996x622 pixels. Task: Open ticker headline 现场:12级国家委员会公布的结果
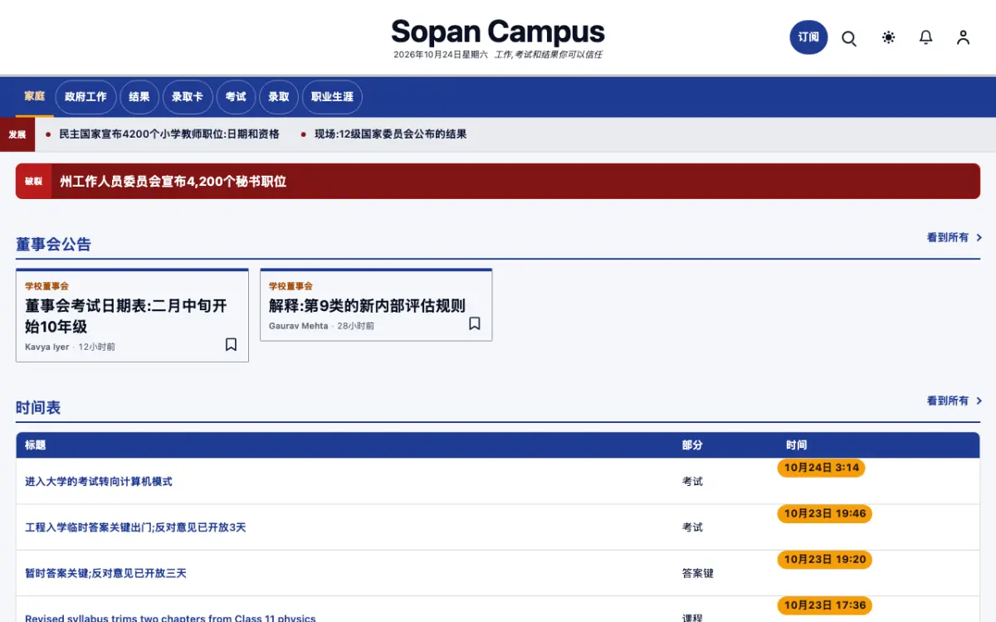[390, 134]
